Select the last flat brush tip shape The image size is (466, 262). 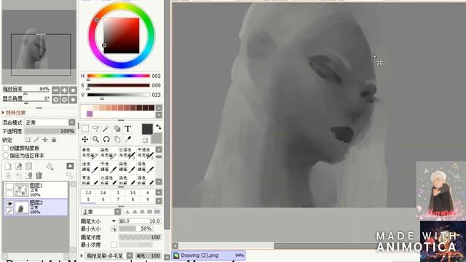(x=157, y=212)
